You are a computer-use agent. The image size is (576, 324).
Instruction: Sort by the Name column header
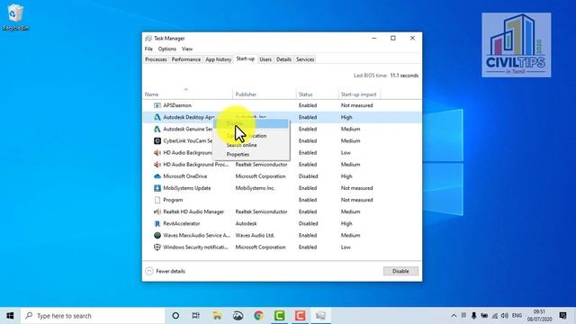188,94
